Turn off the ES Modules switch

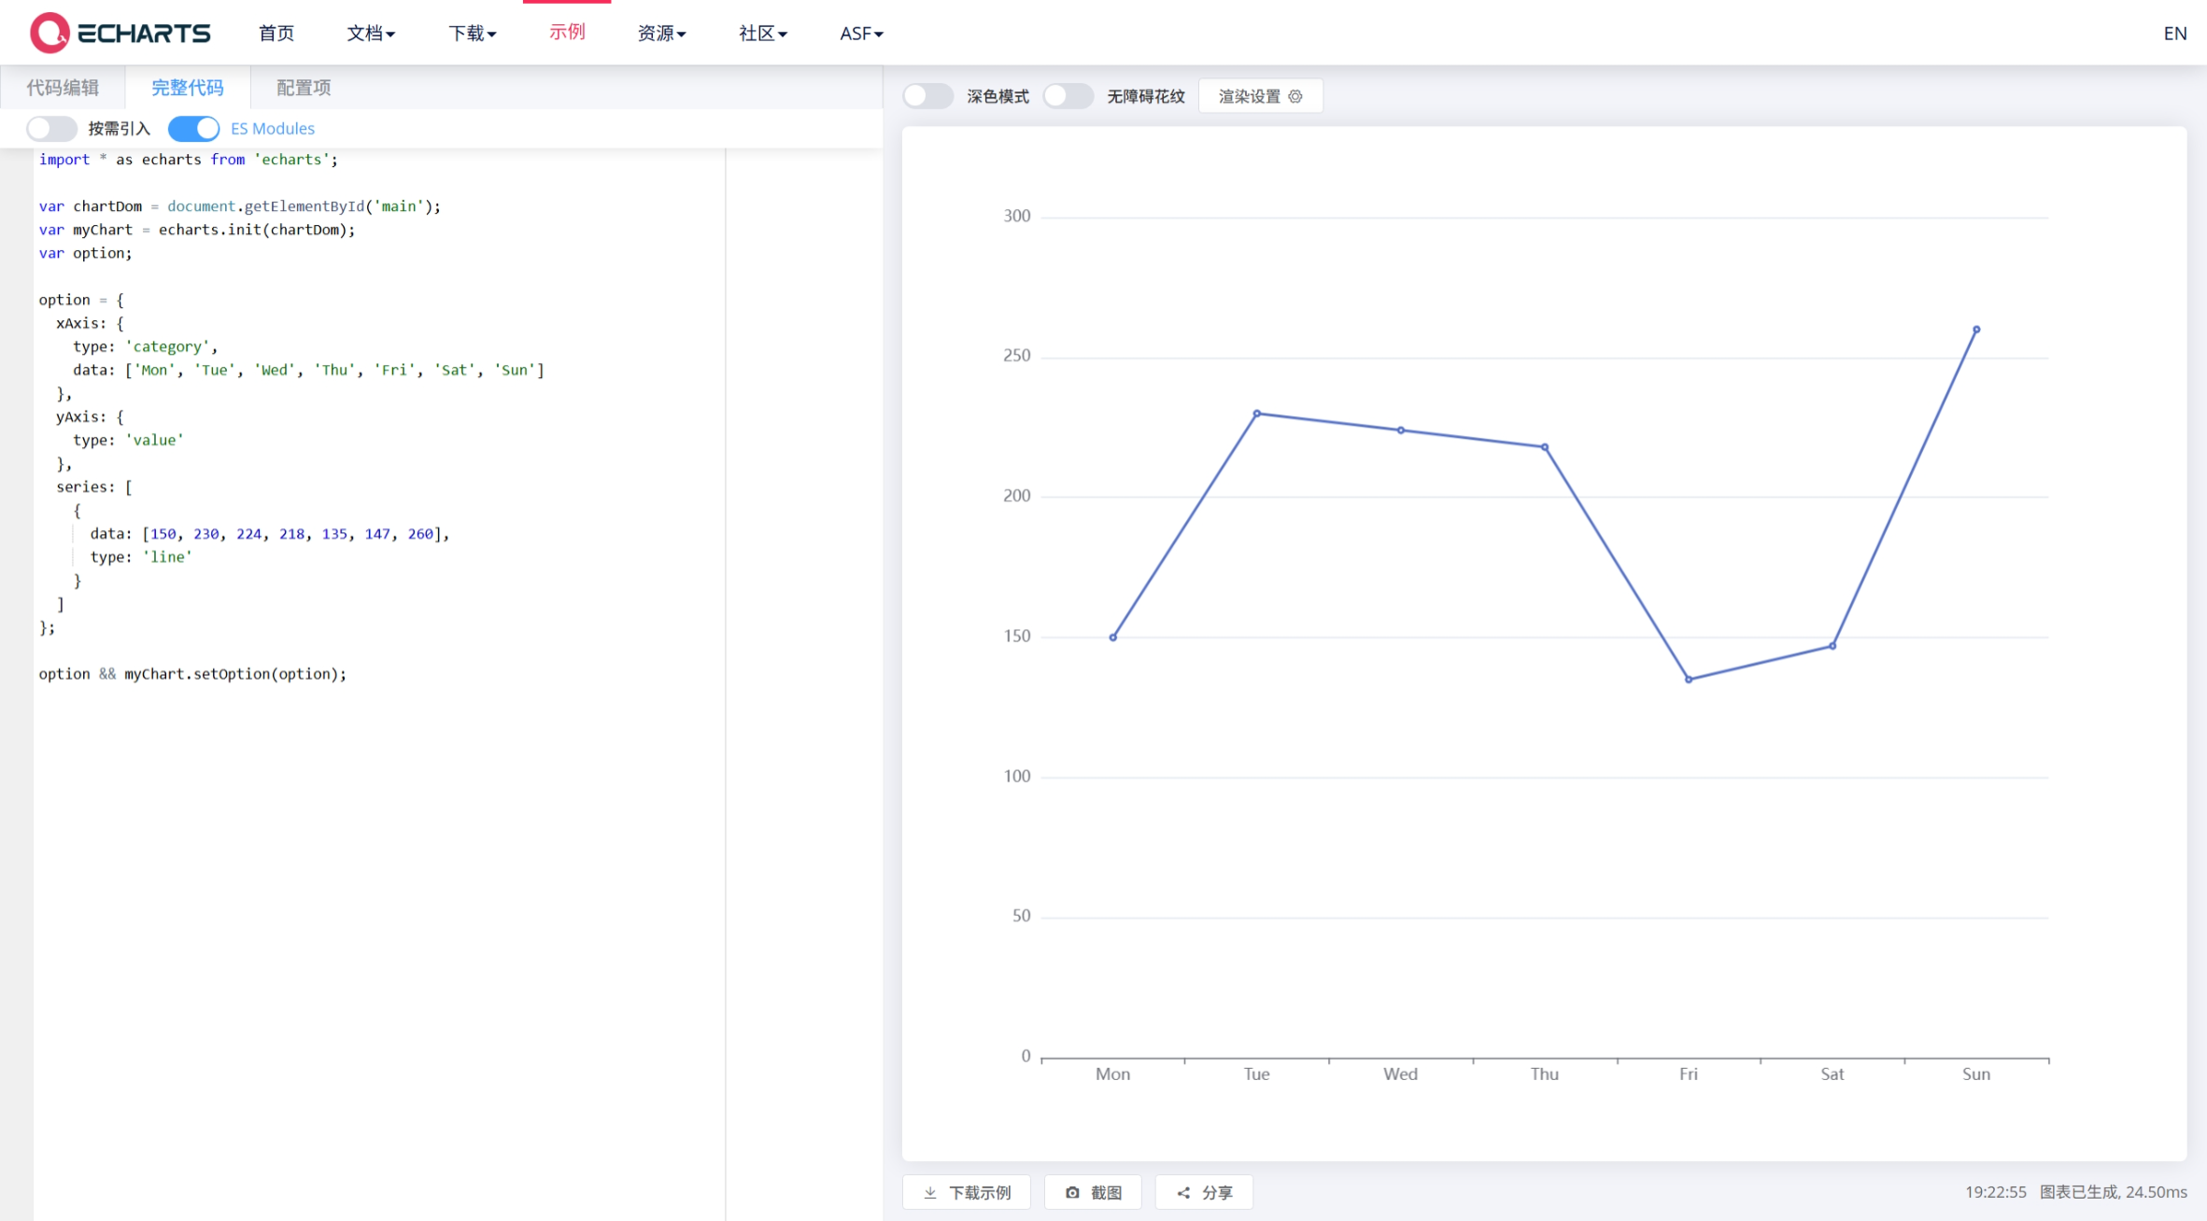click(x=193, y=128)
